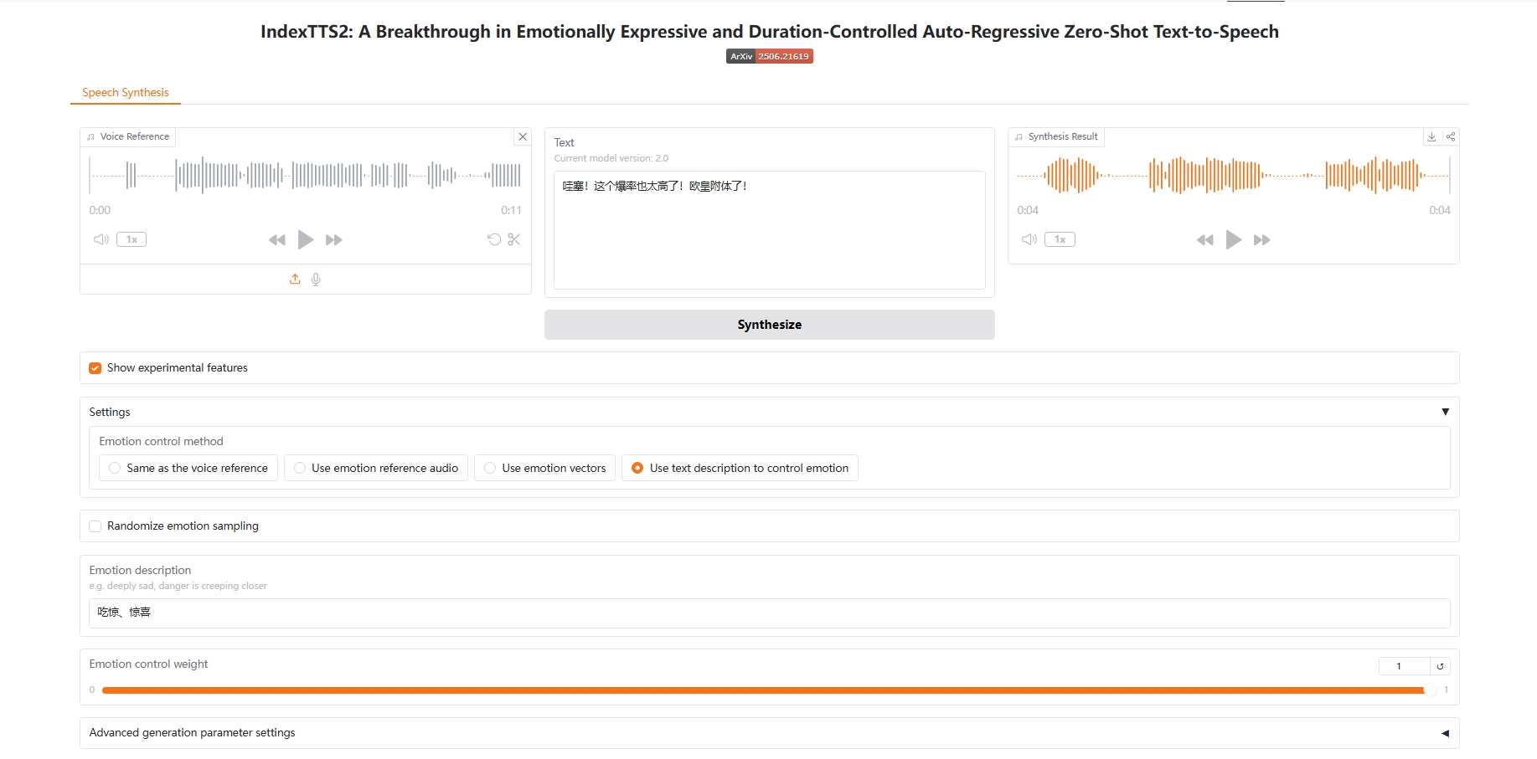Play the Voice Reference audio
1537x759 pixels.
pos(306,240)
